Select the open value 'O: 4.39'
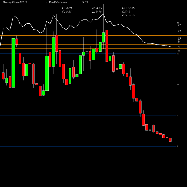 click(67, 8)
